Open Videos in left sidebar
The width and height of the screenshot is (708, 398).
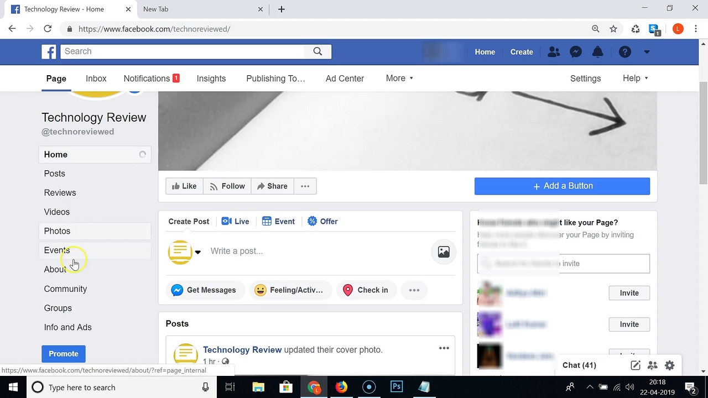(x=95, y=212)
